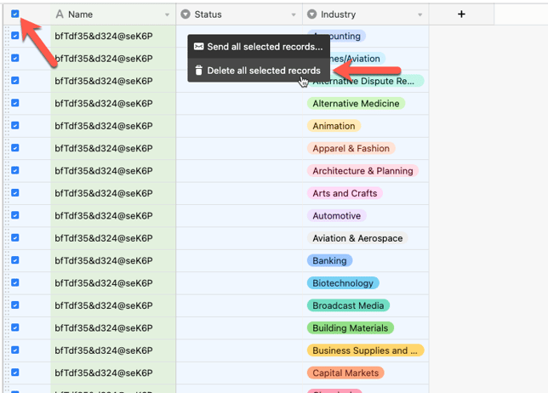This screenshot has width=548, height=393.
Task: Click the text-type icon beside Name
Action: click(60, 14)
